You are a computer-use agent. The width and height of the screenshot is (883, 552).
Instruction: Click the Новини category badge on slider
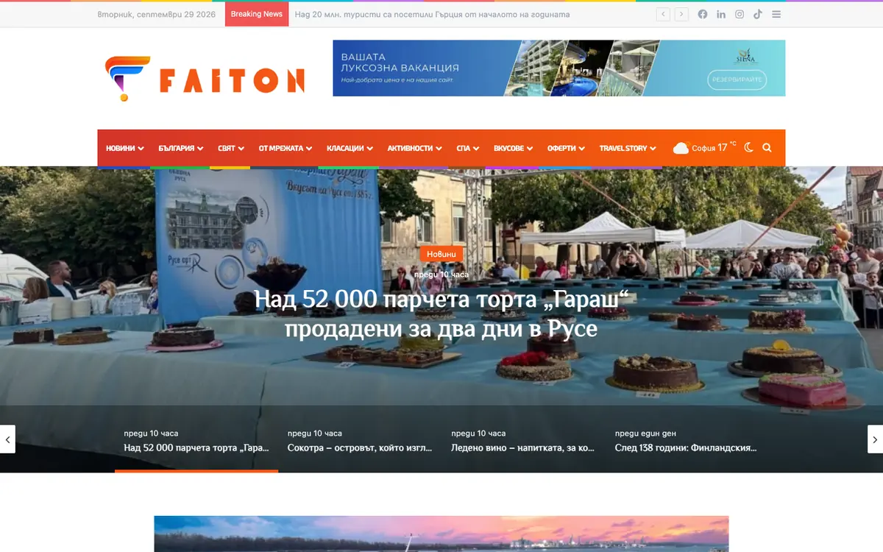tap(441, 254)
